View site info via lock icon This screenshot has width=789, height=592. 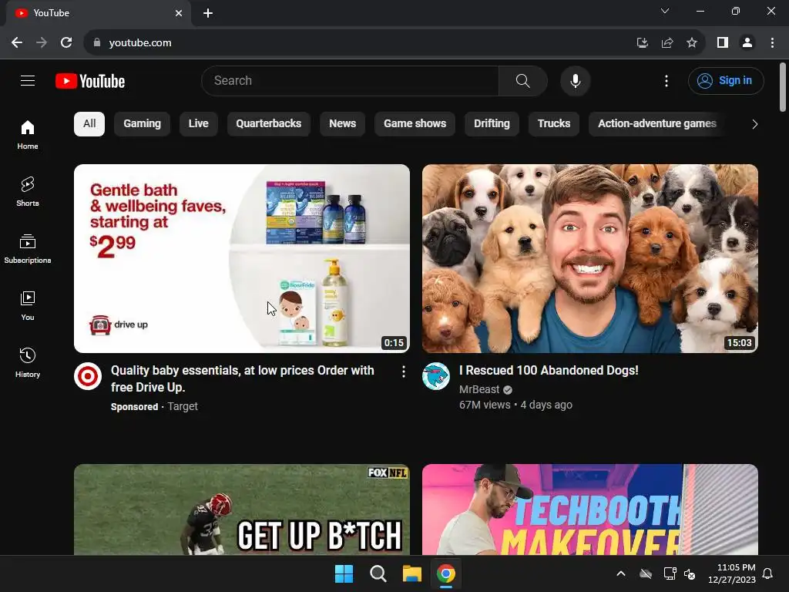(x=96, y=43)
